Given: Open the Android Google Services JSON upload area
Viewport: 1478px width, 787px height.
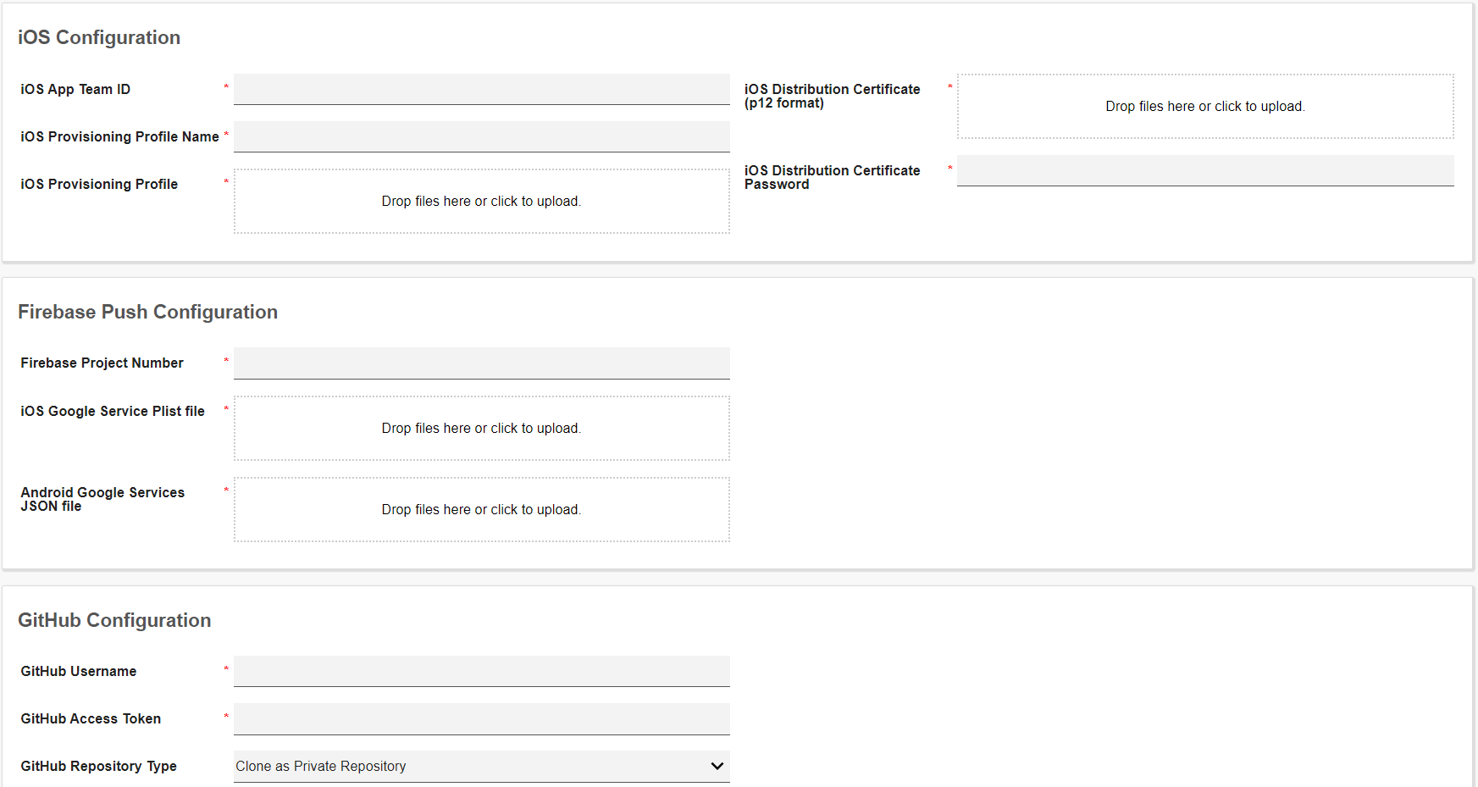Looking at the screenshot, I should click(481, 509).
